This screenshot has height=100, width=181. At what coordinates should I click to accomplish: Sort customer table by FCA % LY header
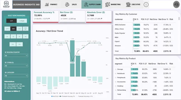(145, 19)
